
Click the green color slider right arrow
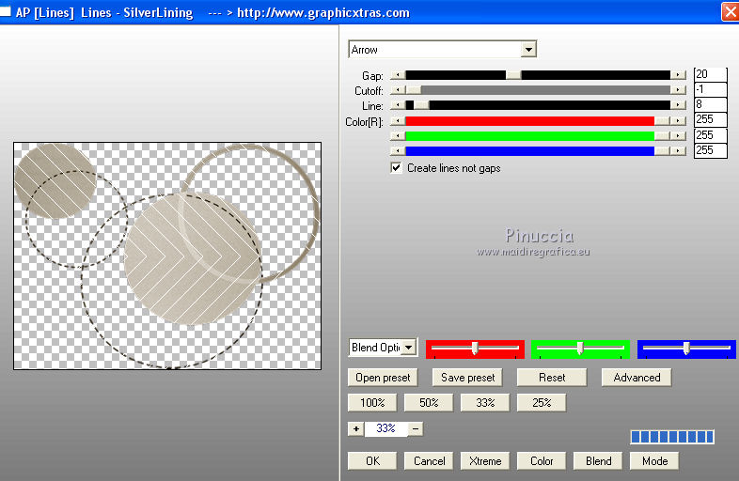[678, 136]
